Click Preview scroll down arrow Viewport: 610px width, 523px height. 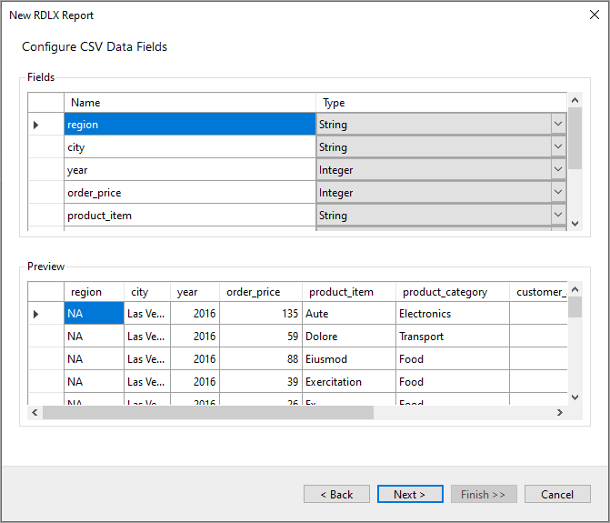tap(575, 397)
